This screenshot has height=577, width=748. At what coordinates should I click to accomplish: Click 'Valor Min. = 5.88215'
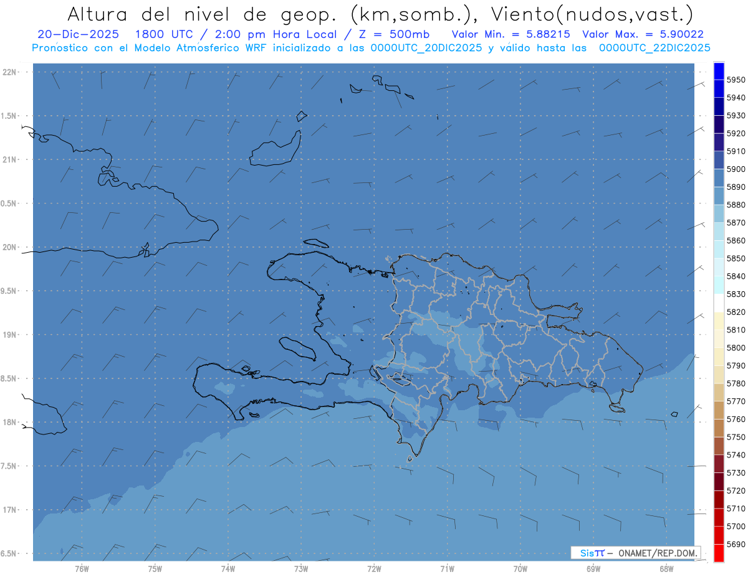pyautogui.click(x=511, y=34)
